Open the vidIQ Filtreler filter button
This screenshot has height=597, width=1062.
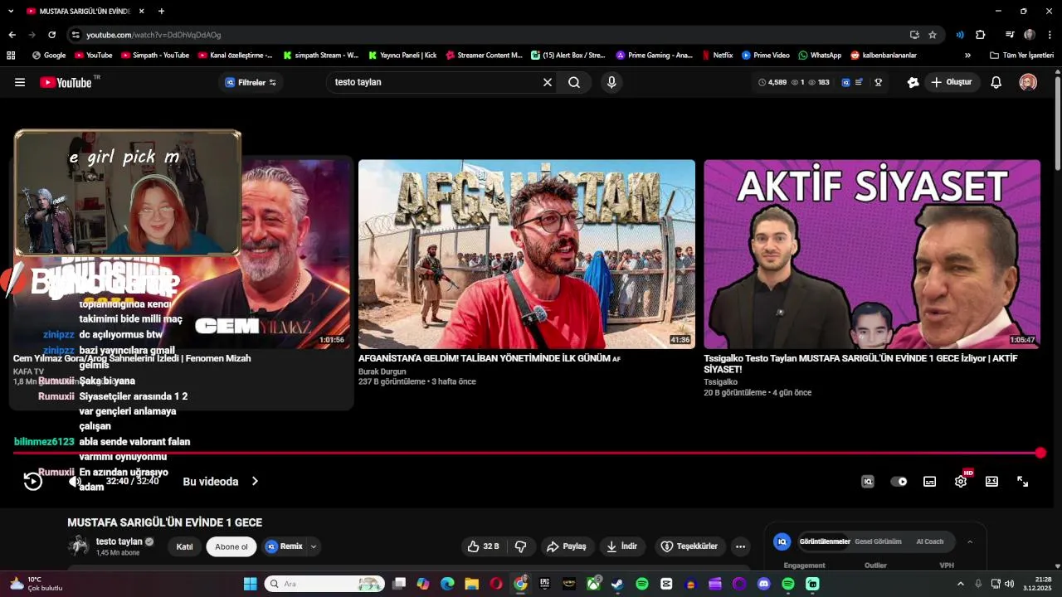tap(251, 82)
